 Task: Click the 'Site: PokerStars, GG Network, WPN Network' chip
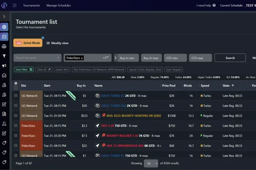[99, 70]
